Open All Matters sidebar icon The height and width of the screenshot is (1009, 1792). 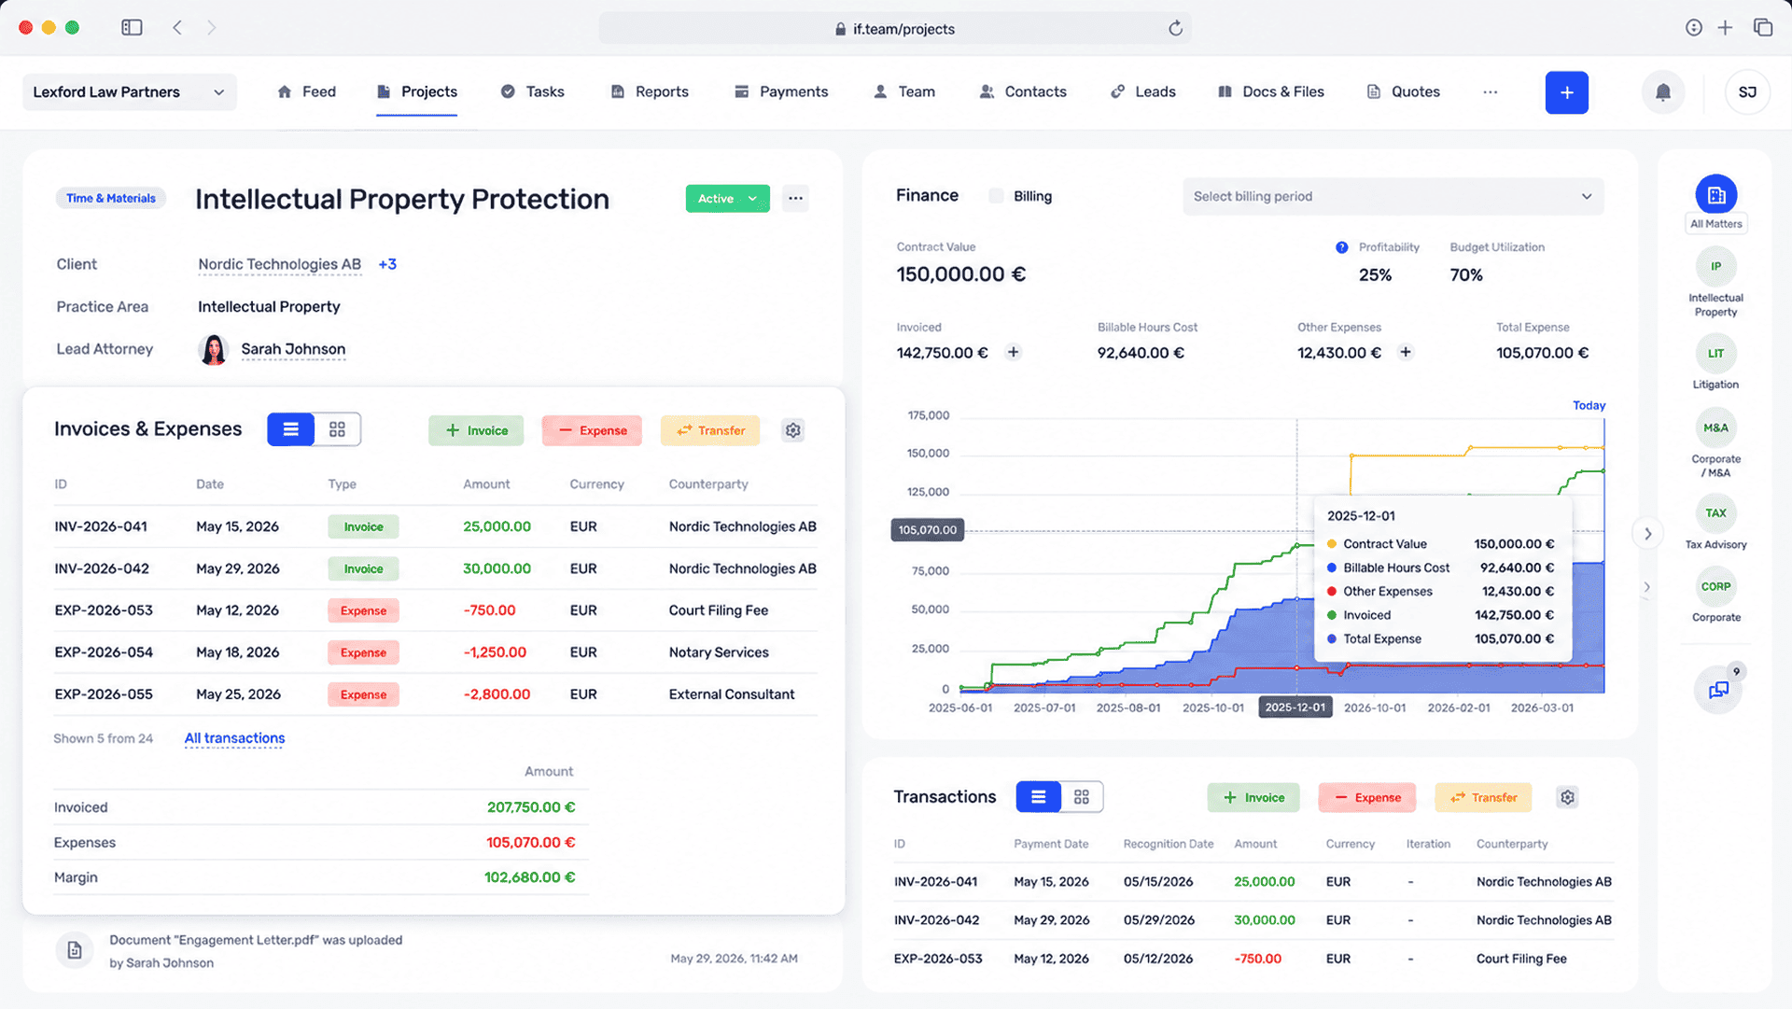1716,195
